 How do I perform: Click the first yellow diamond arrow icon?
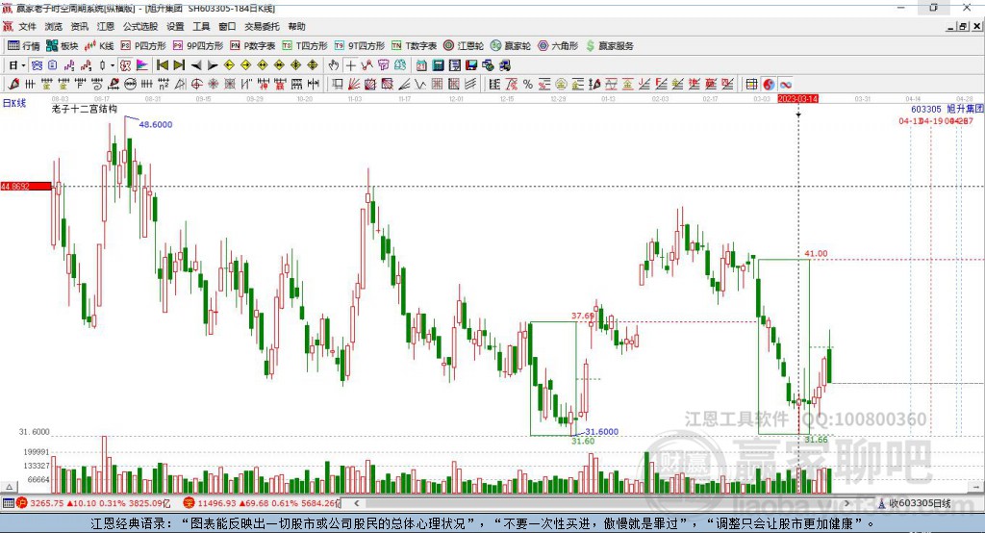click(x=229, y=65)
